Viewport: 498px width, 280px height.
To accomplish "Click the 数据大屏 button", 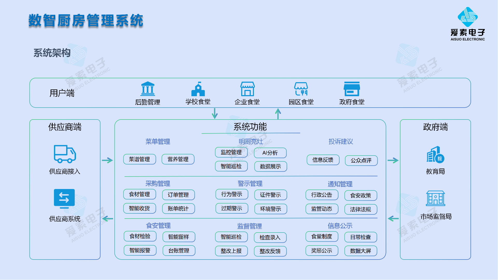I will 361,251.
